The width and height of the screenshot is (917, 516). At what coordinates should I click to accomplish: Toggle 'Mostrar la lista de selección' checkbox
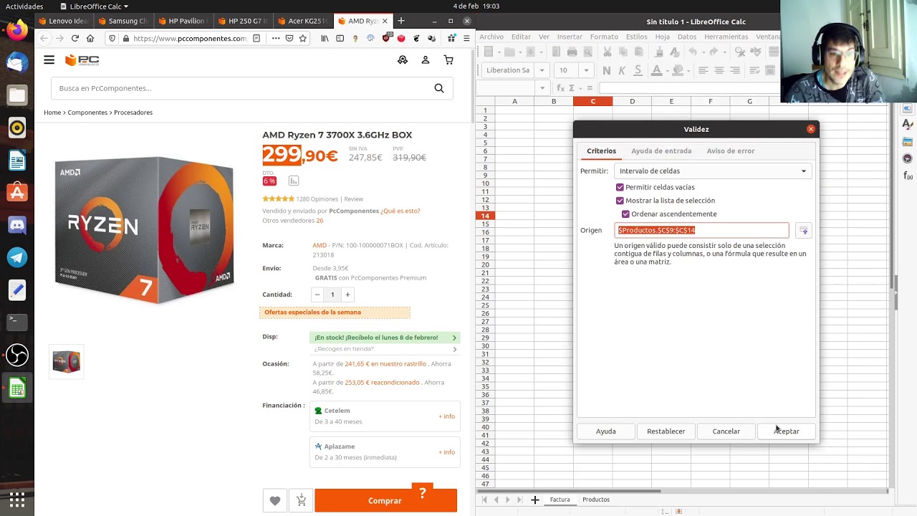tap(620, 201)
